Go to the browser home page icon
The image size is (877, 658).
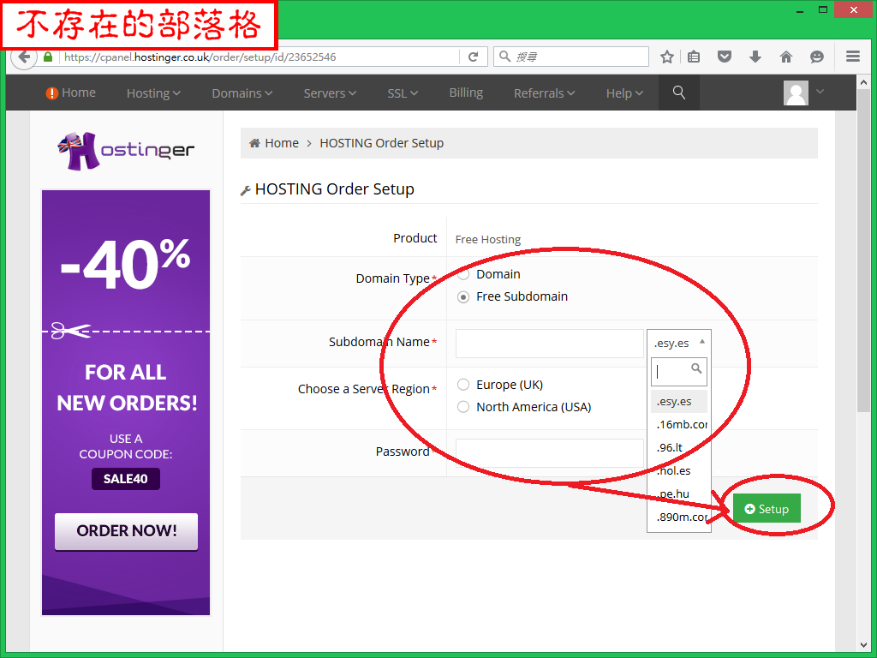(786, 57)
